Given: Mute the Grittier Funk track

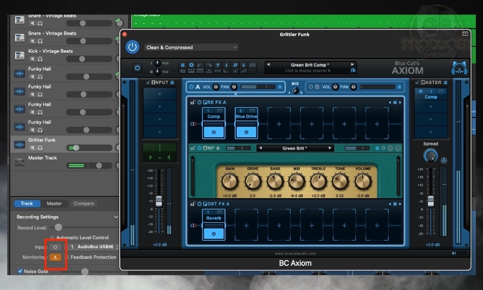Looking at the screenshot, I should [x=32, y=148].
